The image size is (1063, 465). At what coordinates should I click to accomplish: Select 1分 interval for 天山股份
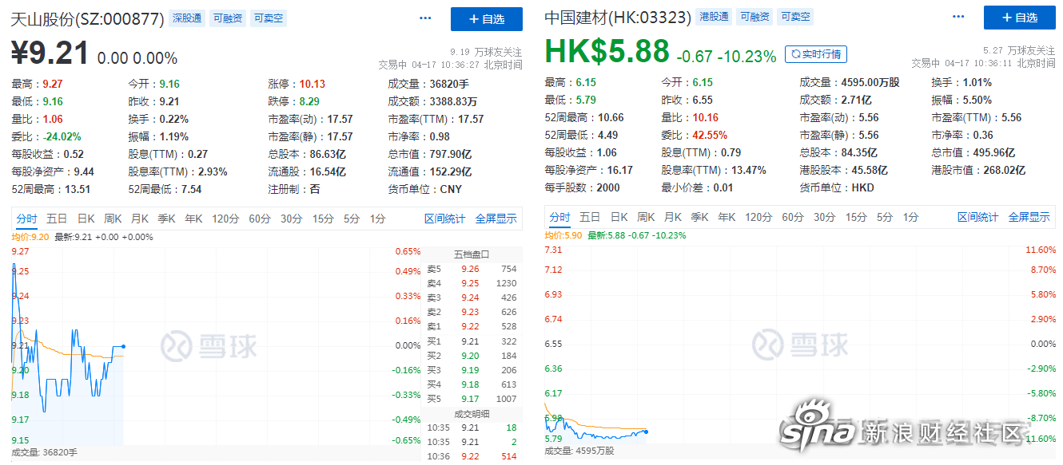coord(377,219)
